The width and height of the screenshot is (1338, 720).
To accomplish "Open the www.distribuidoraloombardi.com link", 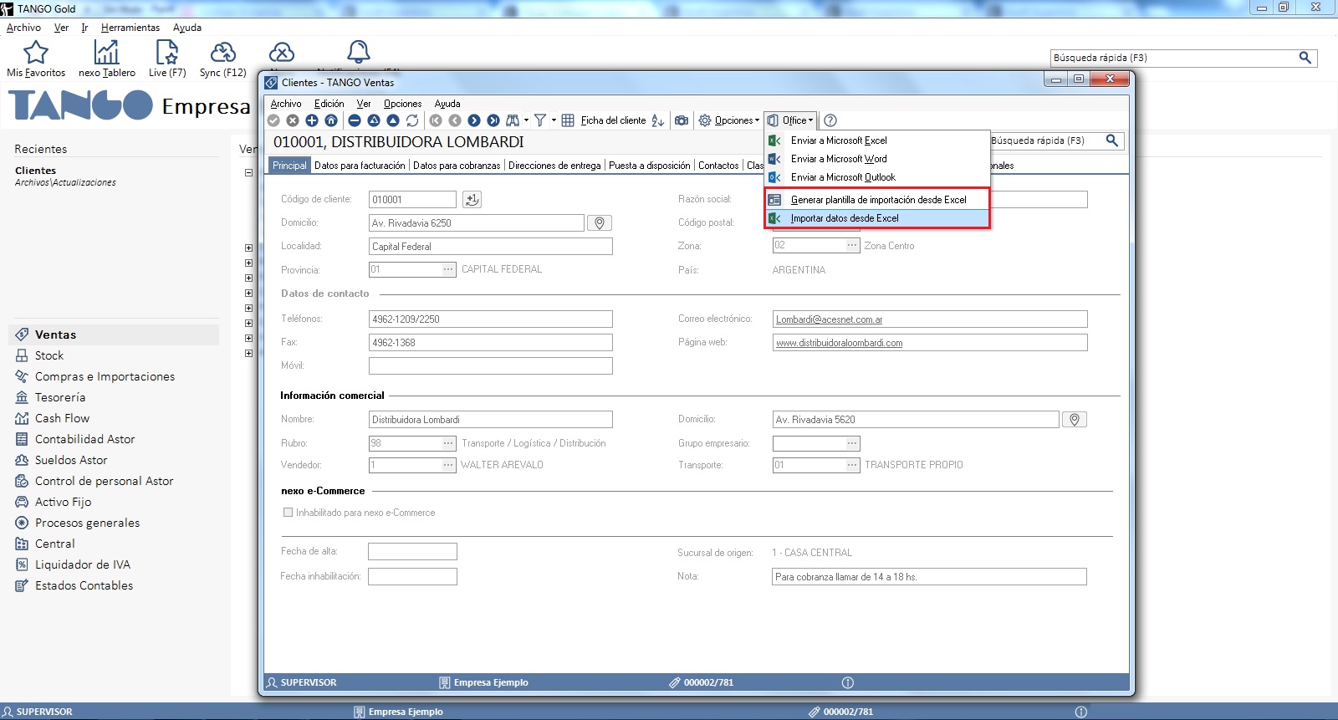I will coord(839,343).
